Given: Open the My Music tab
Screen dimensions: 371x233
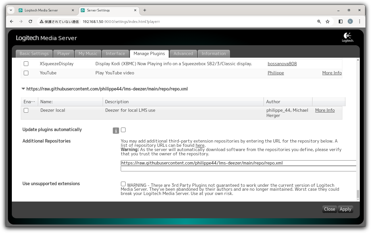Looking at the screenshot, I should click(x=88, y=53).
